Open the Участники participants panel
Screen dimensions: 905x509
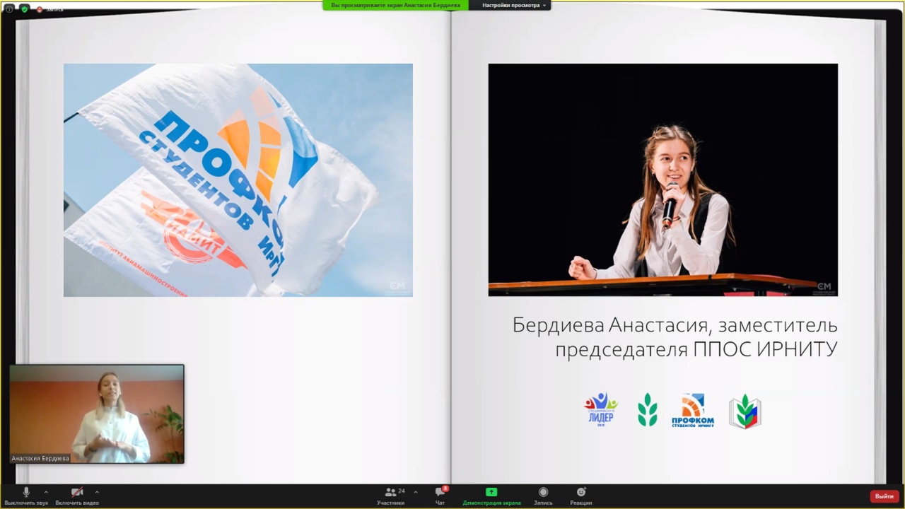390,496
